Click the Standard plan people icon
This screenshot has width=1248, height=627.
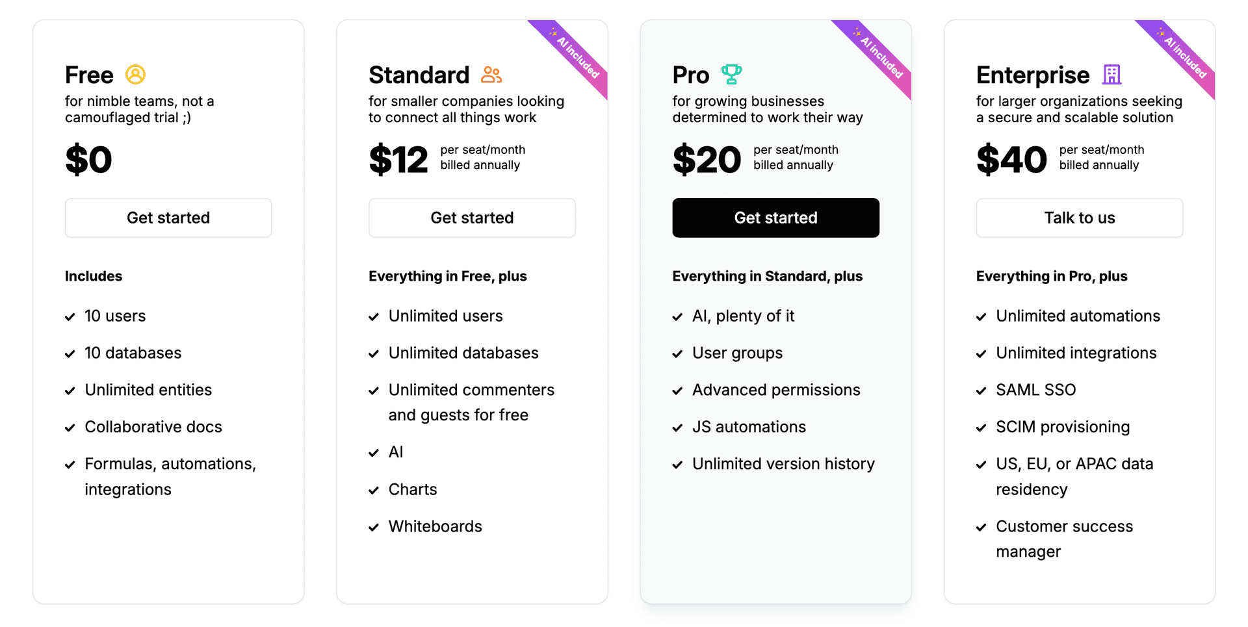coord(491,75)
